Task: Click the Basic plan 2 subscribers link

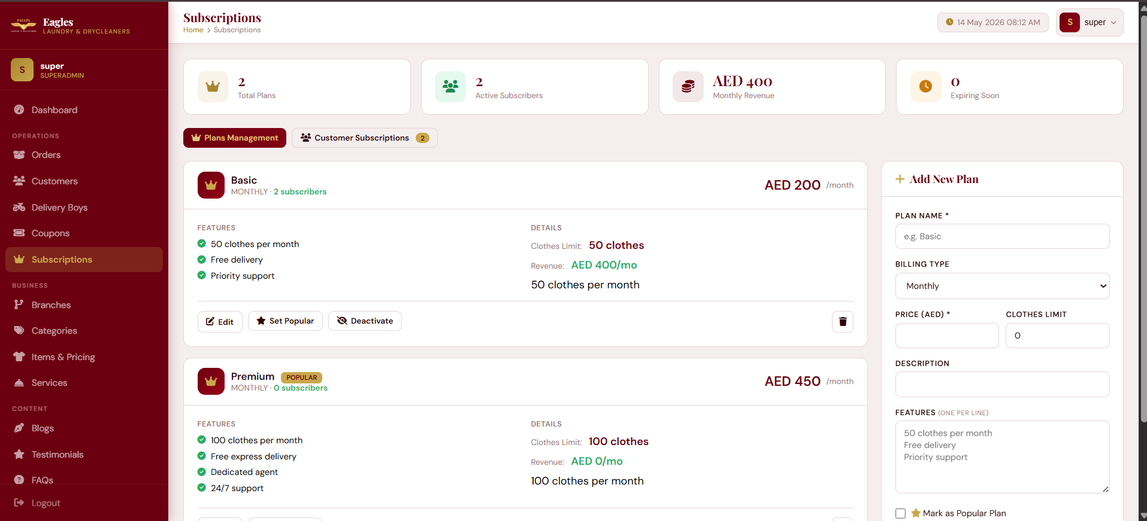Action: [x=300, y=192]
